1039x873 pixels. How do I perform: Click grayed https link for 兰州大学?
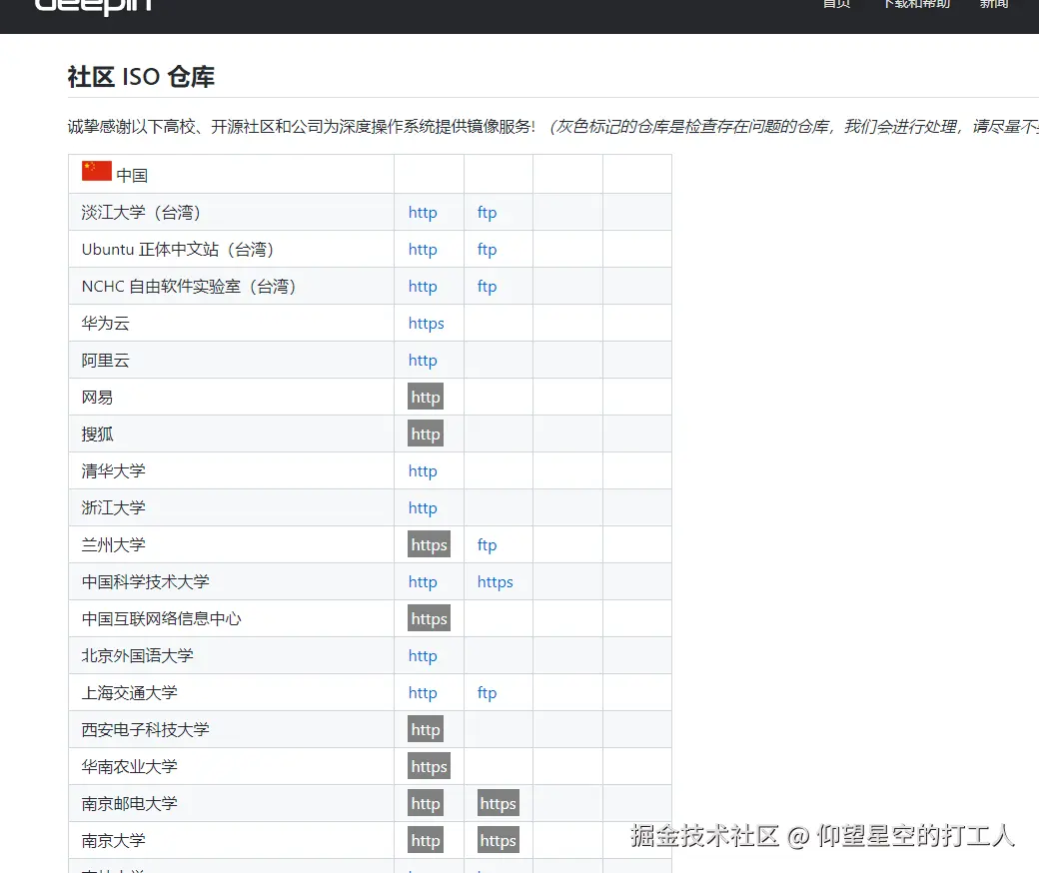pos(429,544)
